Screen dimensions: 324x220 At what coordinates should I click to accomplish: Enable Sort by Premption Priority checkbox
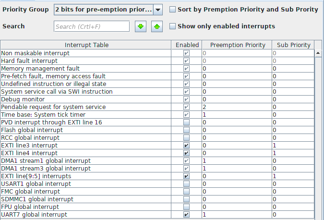coord(172,9)
